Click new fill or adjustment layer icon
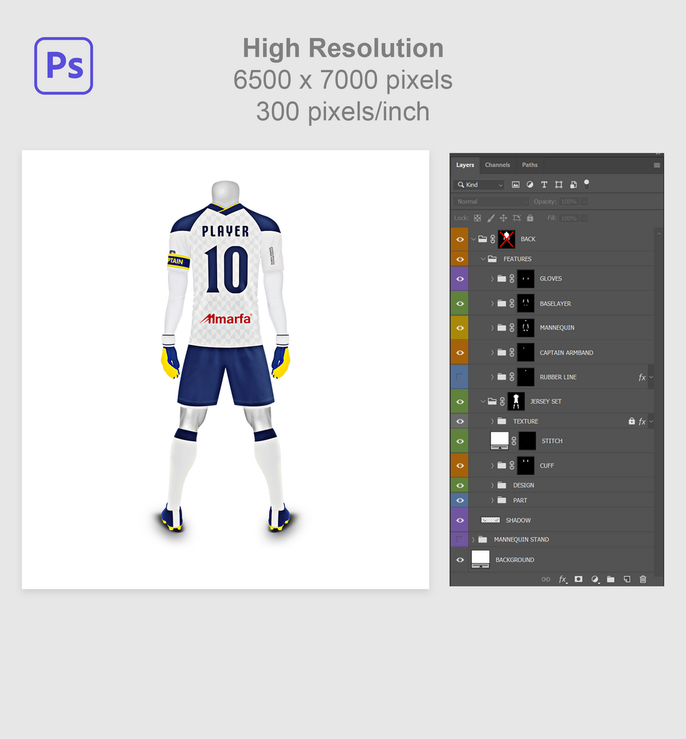This screenshot has height=739, width=686. pyautogui.click(x=595, y=579)
